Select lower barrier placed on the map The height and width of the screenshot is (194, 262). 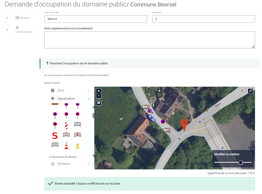click(x=167, y=130)
